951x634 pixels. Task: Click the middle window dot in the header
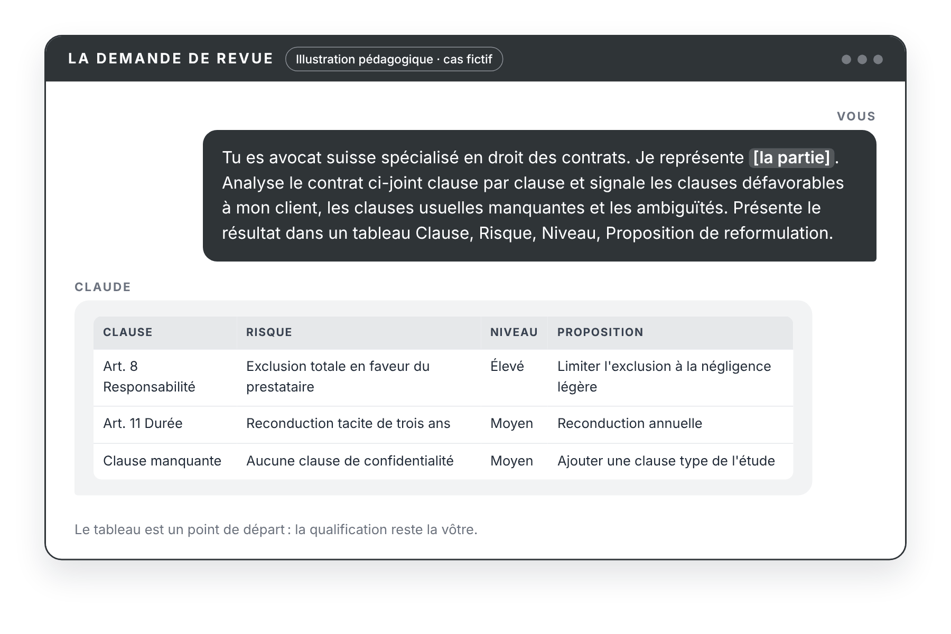862,59
